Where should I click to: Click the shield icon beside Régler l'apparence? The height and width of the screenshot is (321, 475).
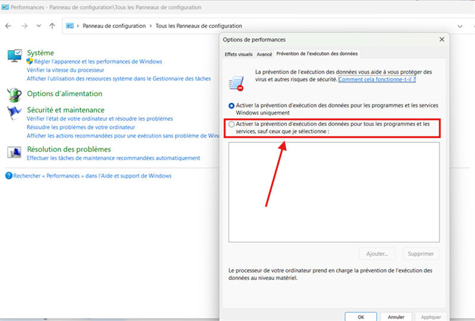click(x=30, y=62)
